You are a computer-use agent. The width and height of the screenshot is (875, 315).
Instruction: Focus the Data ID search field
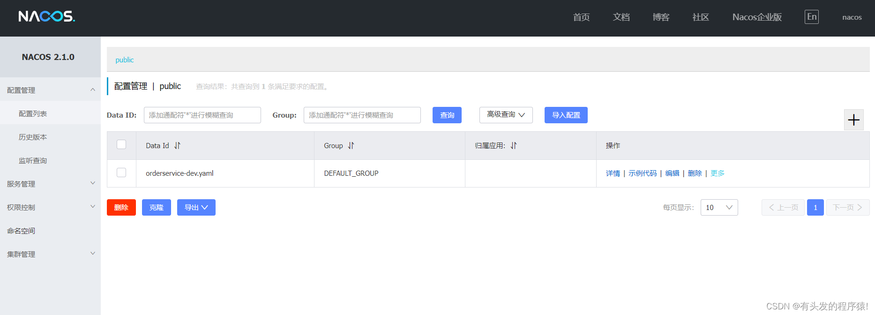(202, 115)
